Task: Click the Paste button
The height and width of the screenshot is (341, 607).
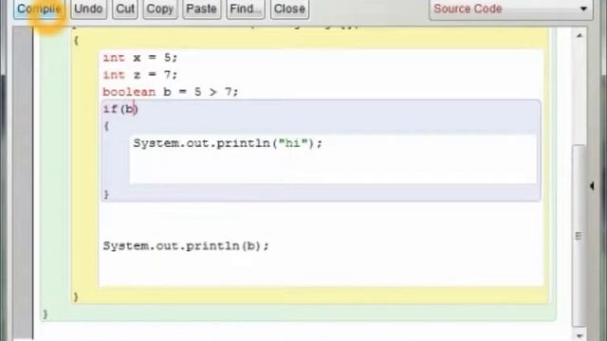Action: click(x=201, y=9)
